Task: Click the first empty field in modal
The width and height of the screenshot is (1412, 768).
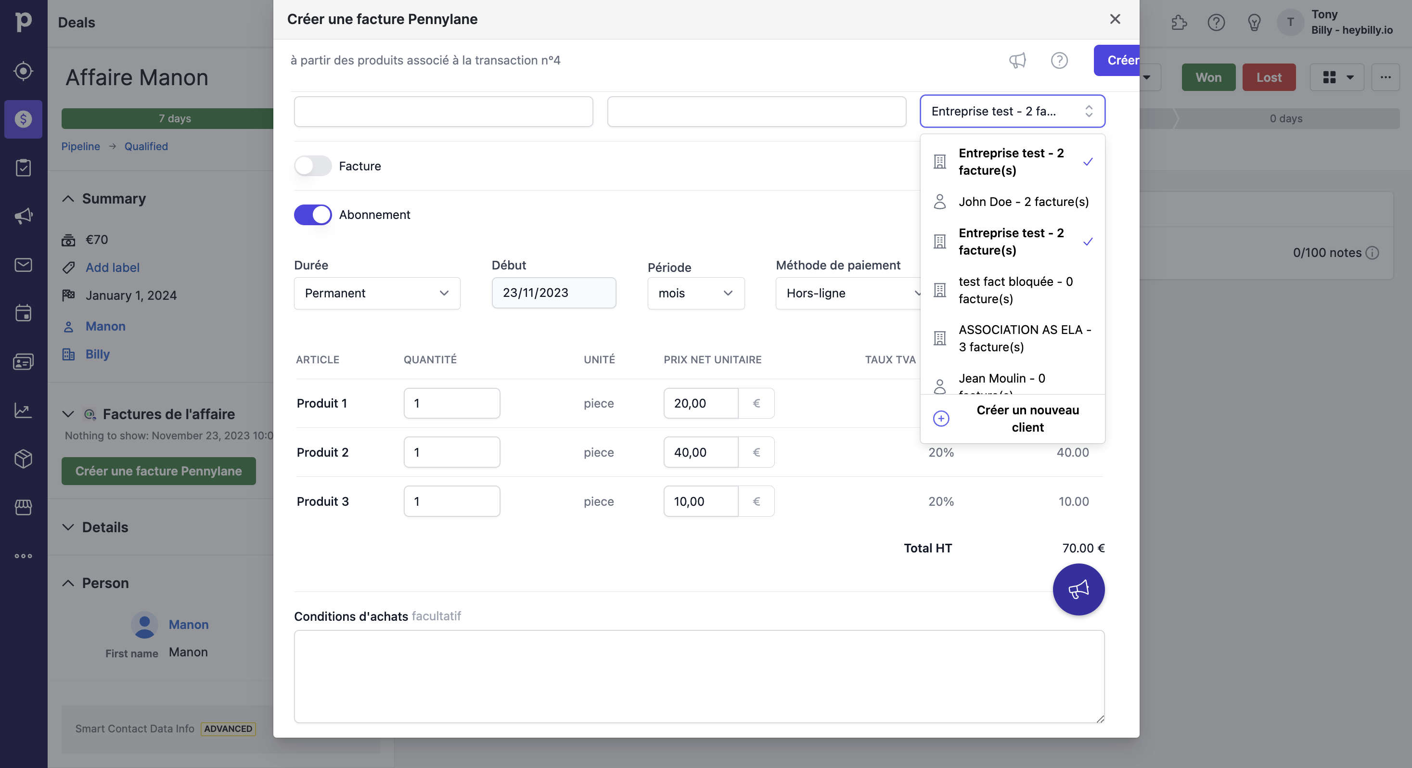Action: click(443, 111)
